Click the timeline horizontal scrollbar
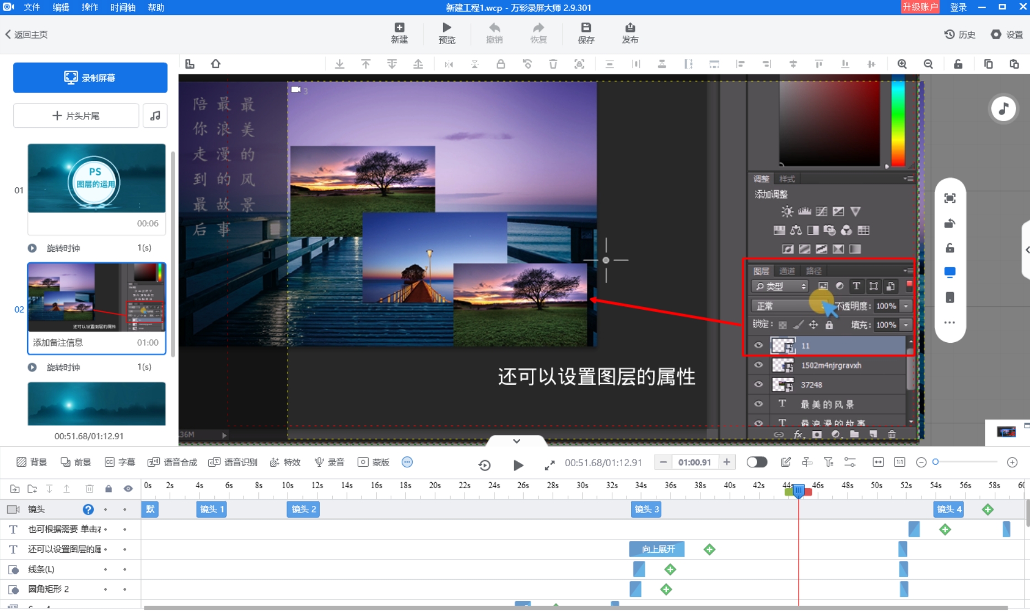The image size is (1030, 615). pos(576,608)
